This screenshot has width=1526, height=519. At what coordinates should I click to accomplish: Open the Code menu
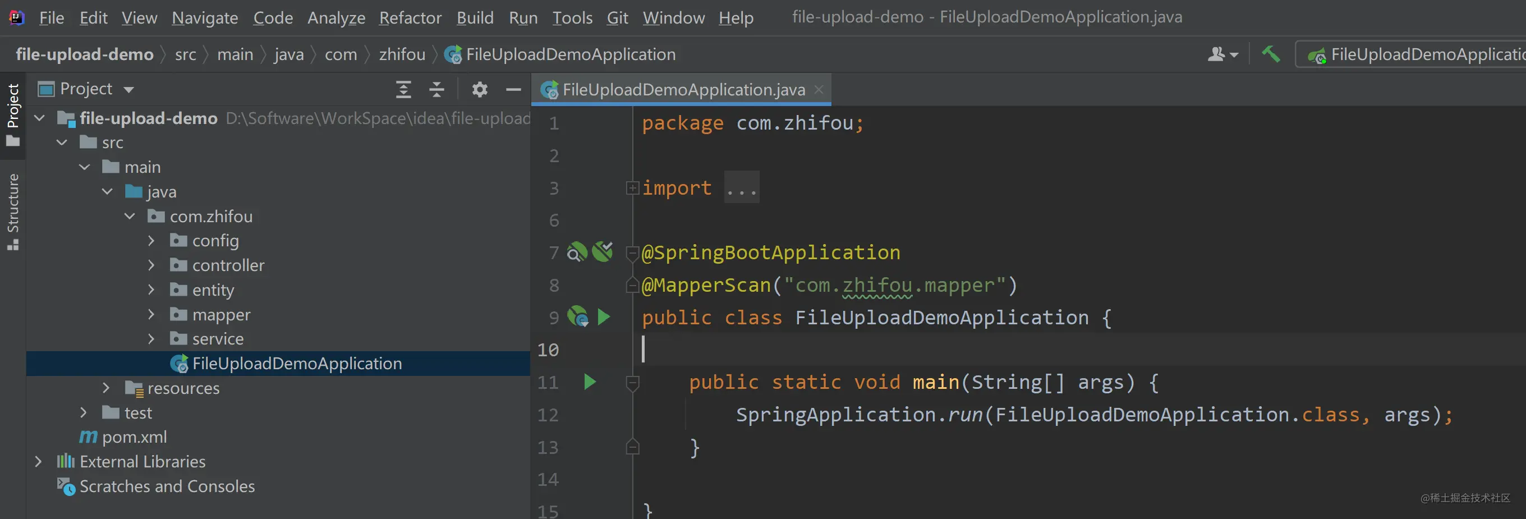point(273,18)
